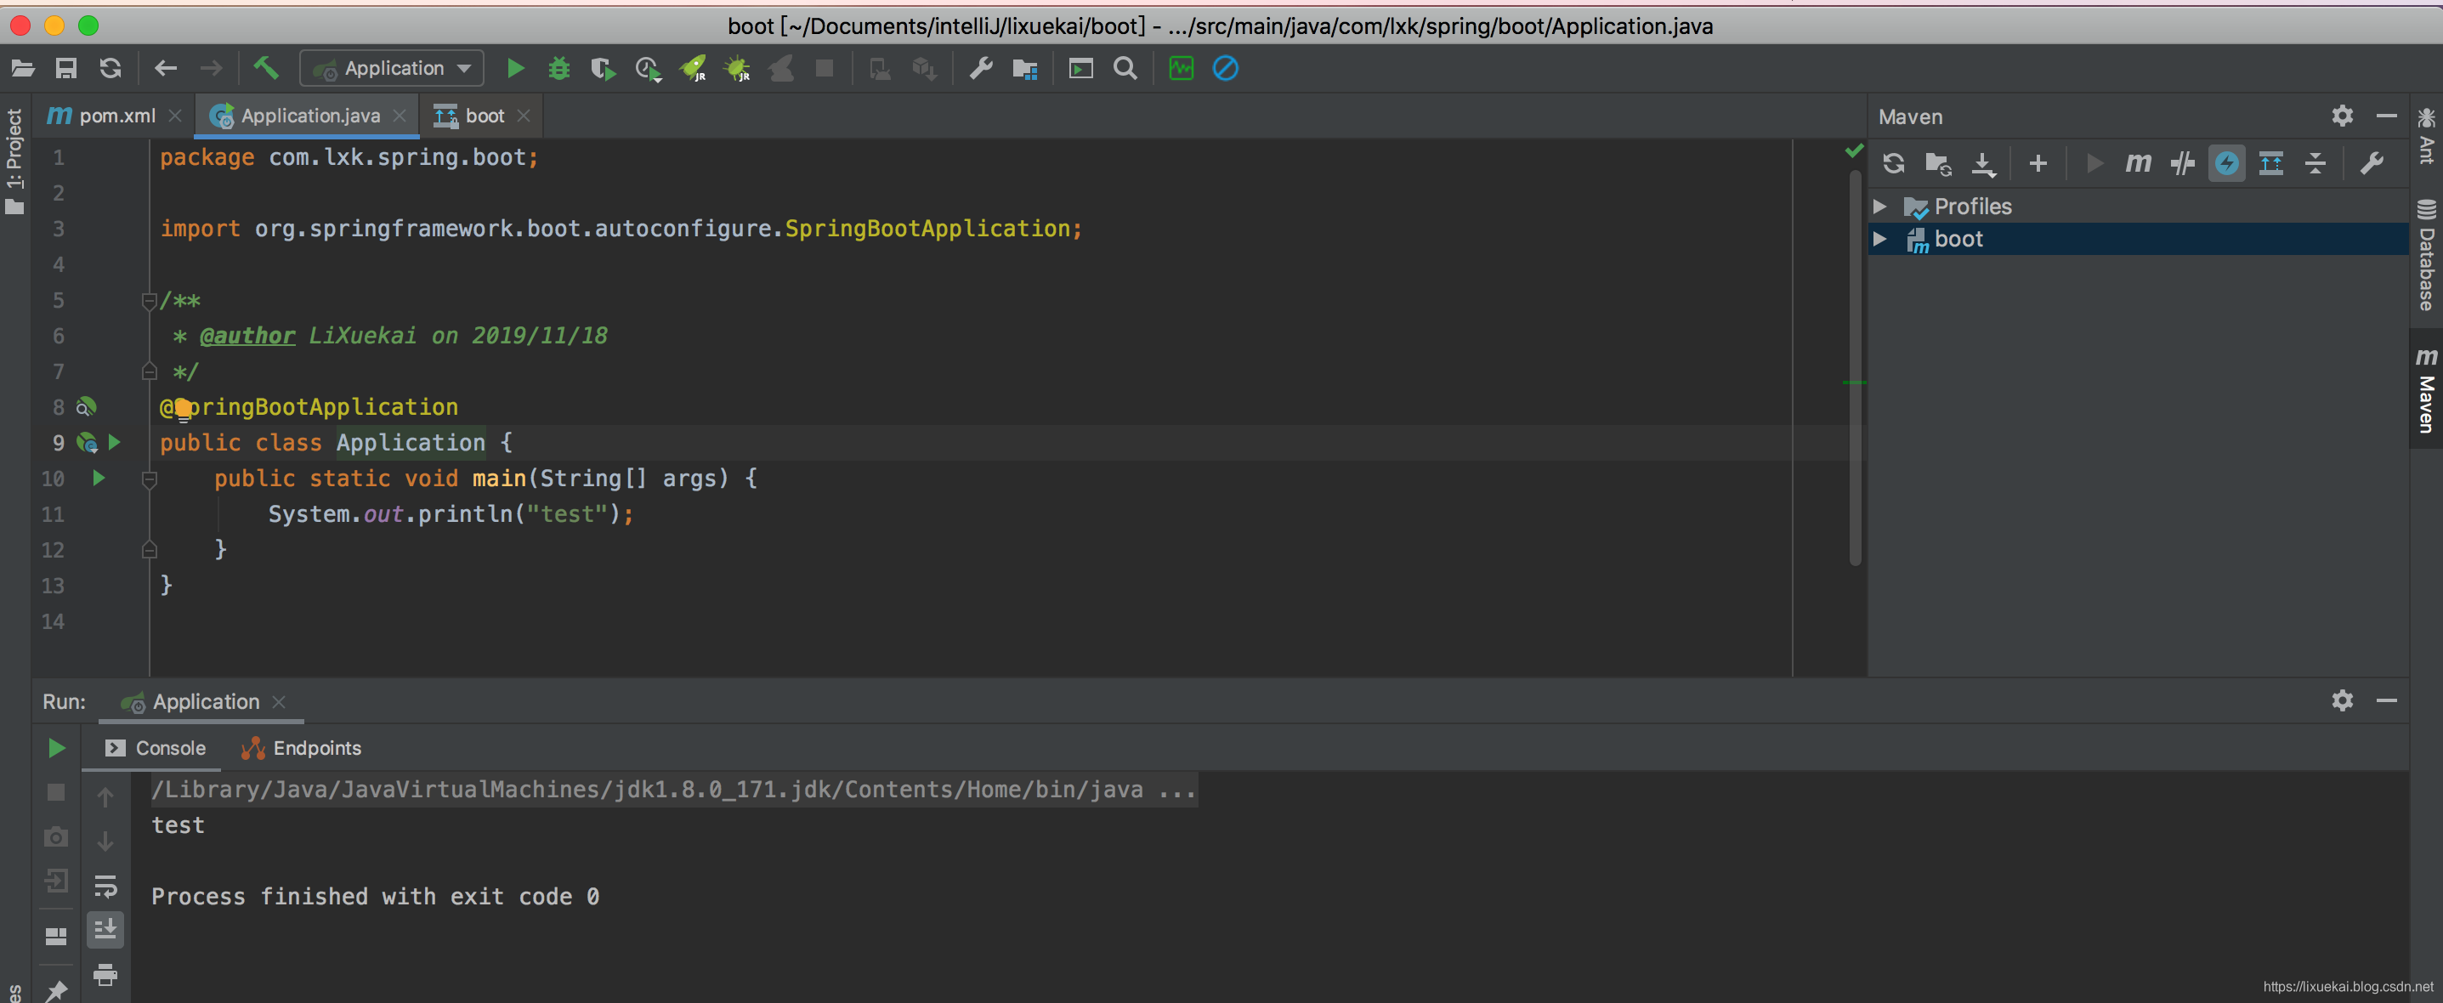Screen dimensions: 2443x1003
Task: Open the Database tool window stripe
Action: coord(2426,254)
